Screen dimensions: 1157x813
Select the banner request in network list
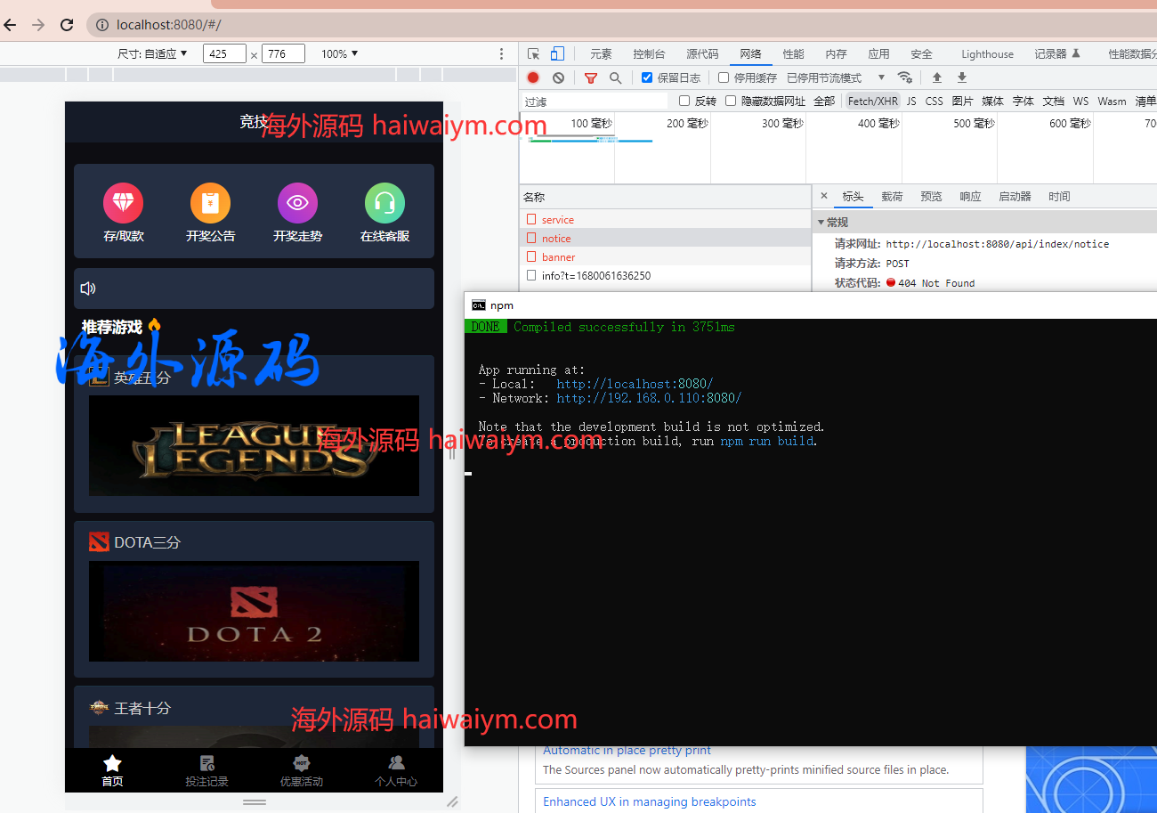point(558,257)
